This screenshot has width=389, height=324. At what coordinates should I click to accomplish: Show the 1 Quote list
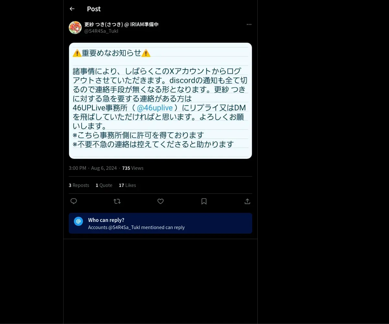(104, 185)
